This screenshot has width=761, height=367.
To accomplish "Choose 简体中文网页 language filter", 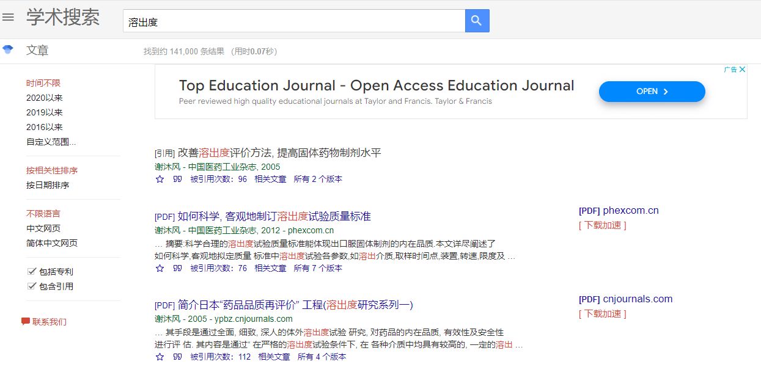I will (x=52, y=243).
